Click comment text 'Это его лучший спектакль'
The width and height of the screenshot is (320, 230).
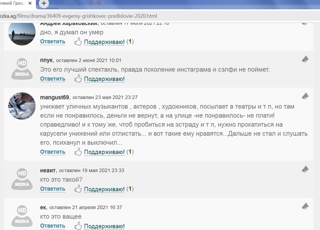[x=79, y=70]
